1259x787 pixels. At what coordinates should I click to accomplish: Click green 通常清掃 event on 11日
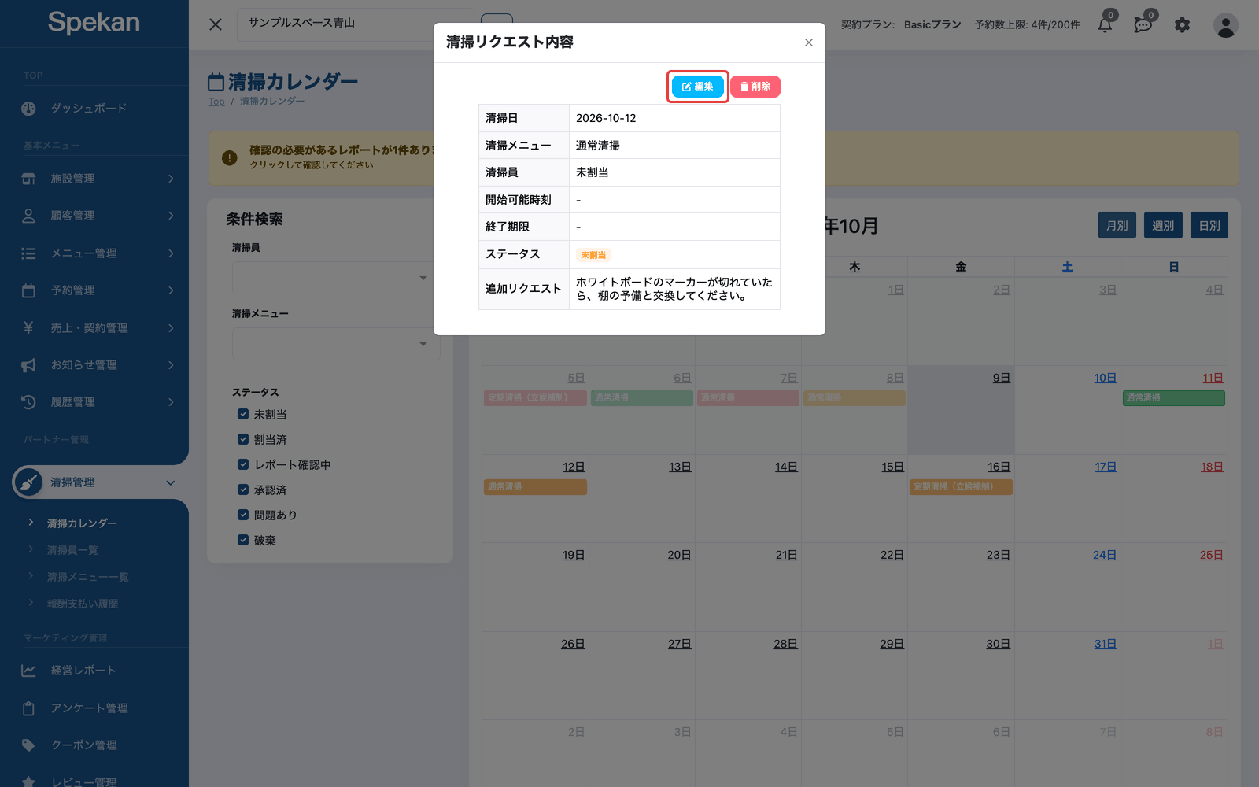point(1173,398)
